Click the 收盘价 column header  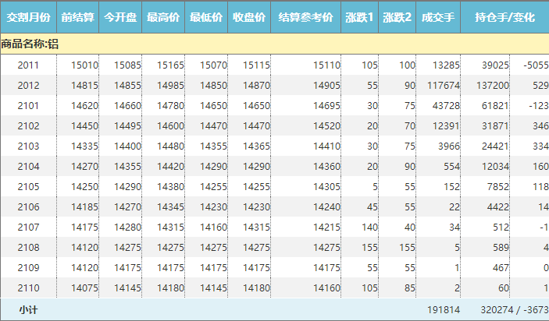(250, 17)
